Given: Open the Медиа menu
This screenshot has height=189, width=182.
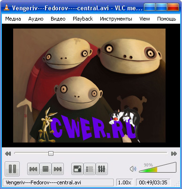Looking at the screenshot, I should point(13,19).
